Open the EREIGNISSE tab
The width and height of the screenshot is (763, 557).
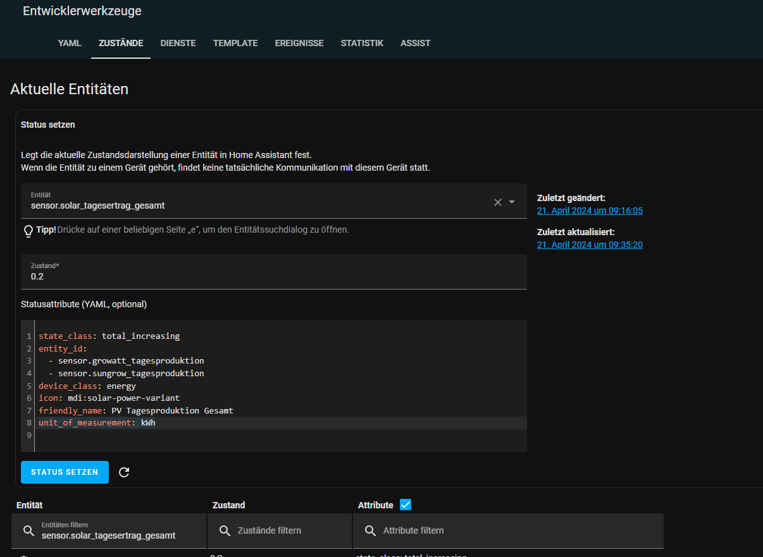[299, 43]
